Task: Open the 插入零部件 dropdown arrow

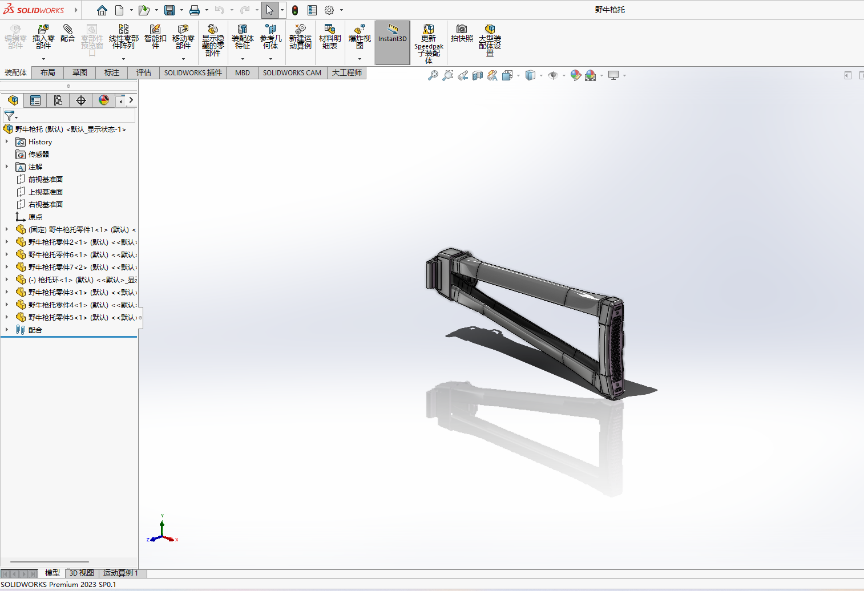Action: coord(43,59)
